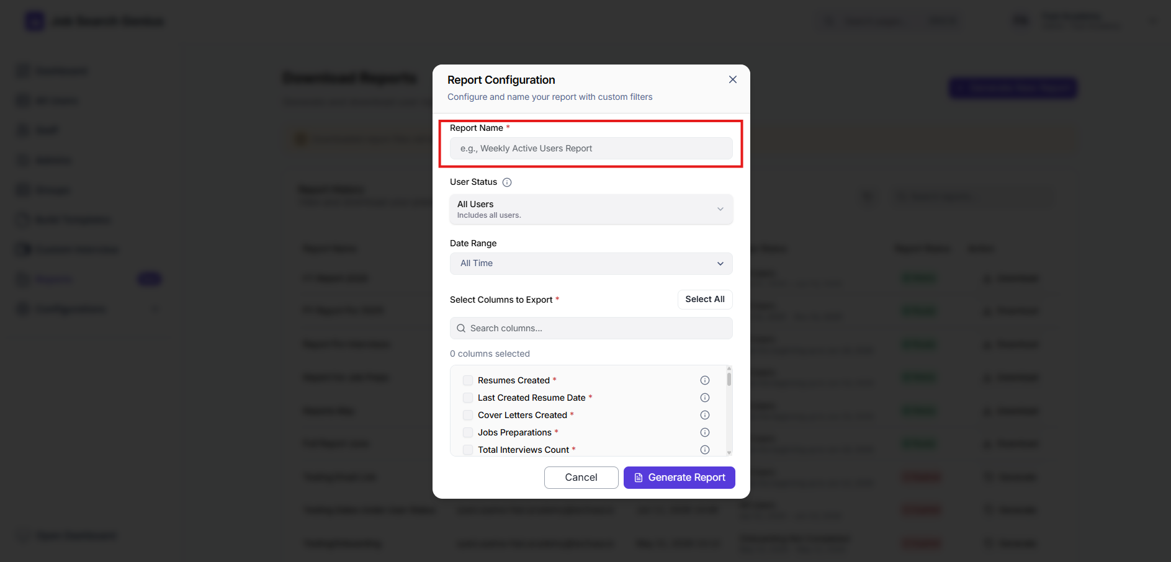Tick the Cover Letters Created checkbox
This screenshot has width=1171, height=562.
point(468,415)
